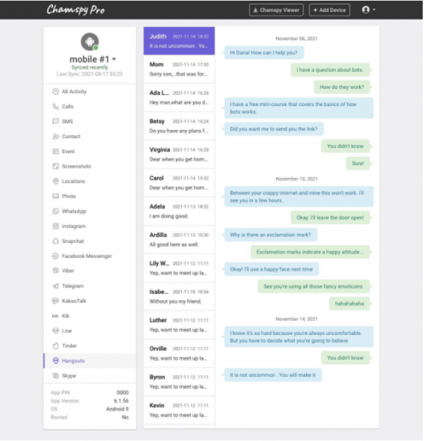This screenshot has width=424, height=441.
Task: Click the "Did you want me to send you the link?" message
Action: pos(273,129)
